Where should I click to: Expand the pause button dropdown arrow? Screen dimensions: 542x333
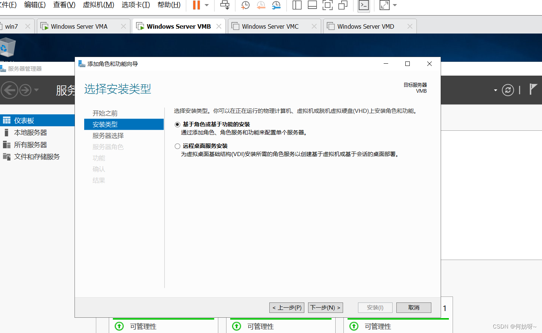207,5
